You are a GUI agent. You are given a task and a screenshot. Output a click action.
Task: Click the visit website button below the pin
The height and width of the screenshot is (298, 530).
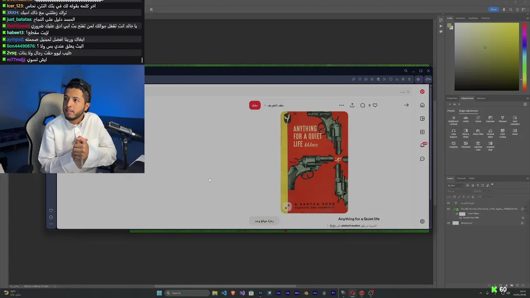pyautogui.click(x=264, y=221)
